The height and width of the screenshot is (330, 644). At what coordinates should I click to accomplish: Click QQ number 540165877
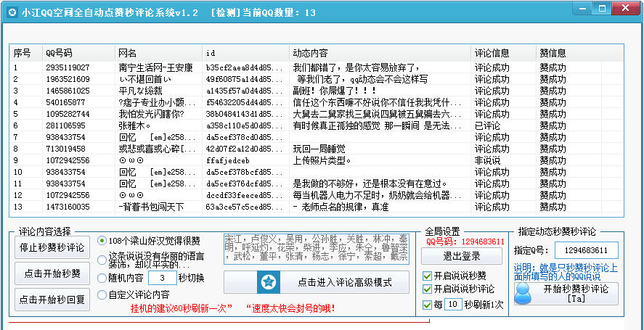65,102
